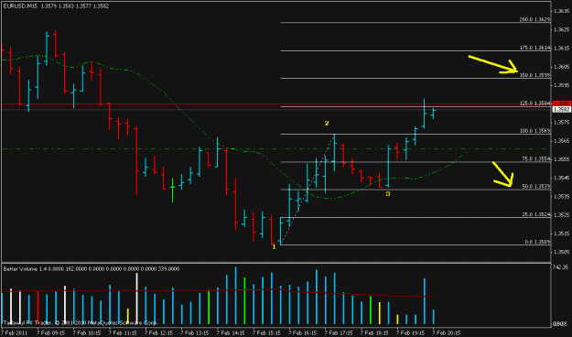Click the Tadawul FX Trader copyright text
The width and height of the screenshot is (572, 337).
pyautogui.click(x=80, y=323)
